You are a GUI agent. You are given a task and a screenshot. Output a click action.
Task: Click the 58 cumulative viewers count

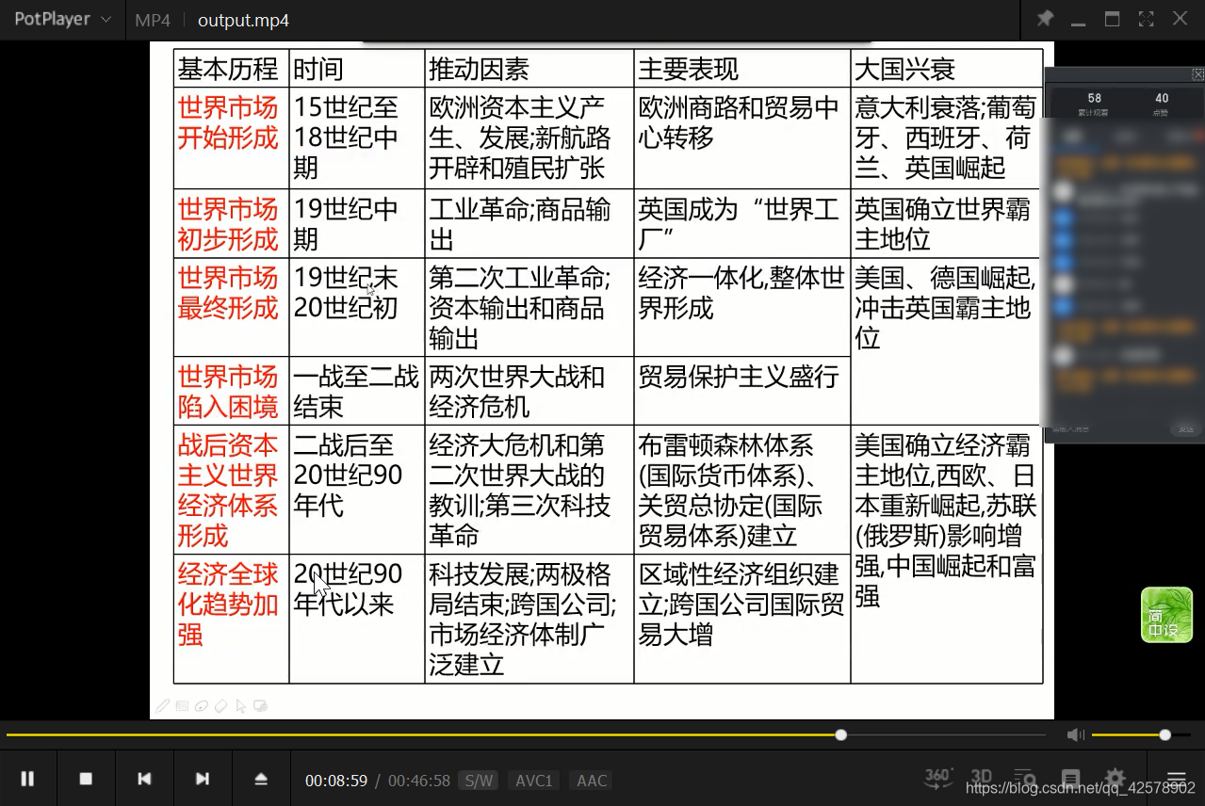coord(1094,98)
